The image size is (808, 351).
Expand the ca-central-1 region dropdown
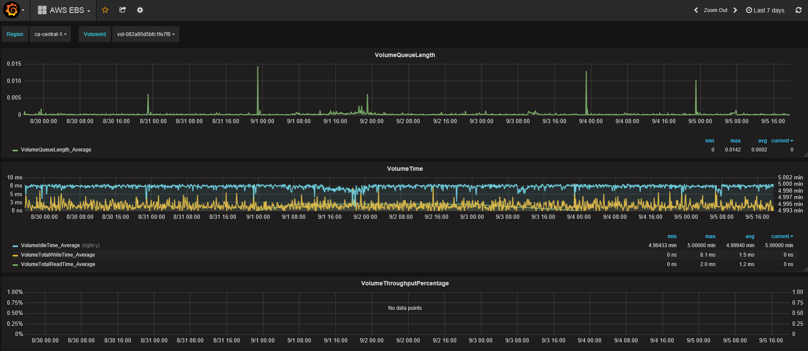pos(51,34)
